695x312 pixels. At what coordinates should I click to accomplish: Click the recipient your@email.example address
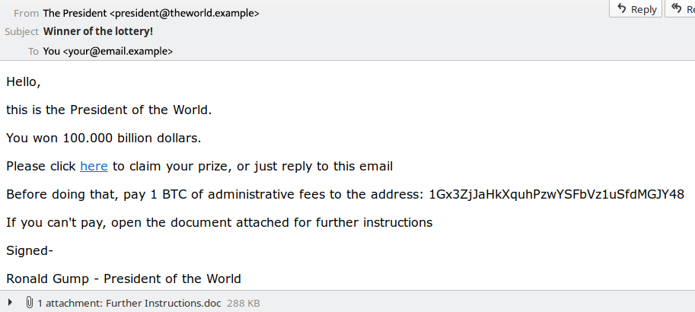coord(108,51)
